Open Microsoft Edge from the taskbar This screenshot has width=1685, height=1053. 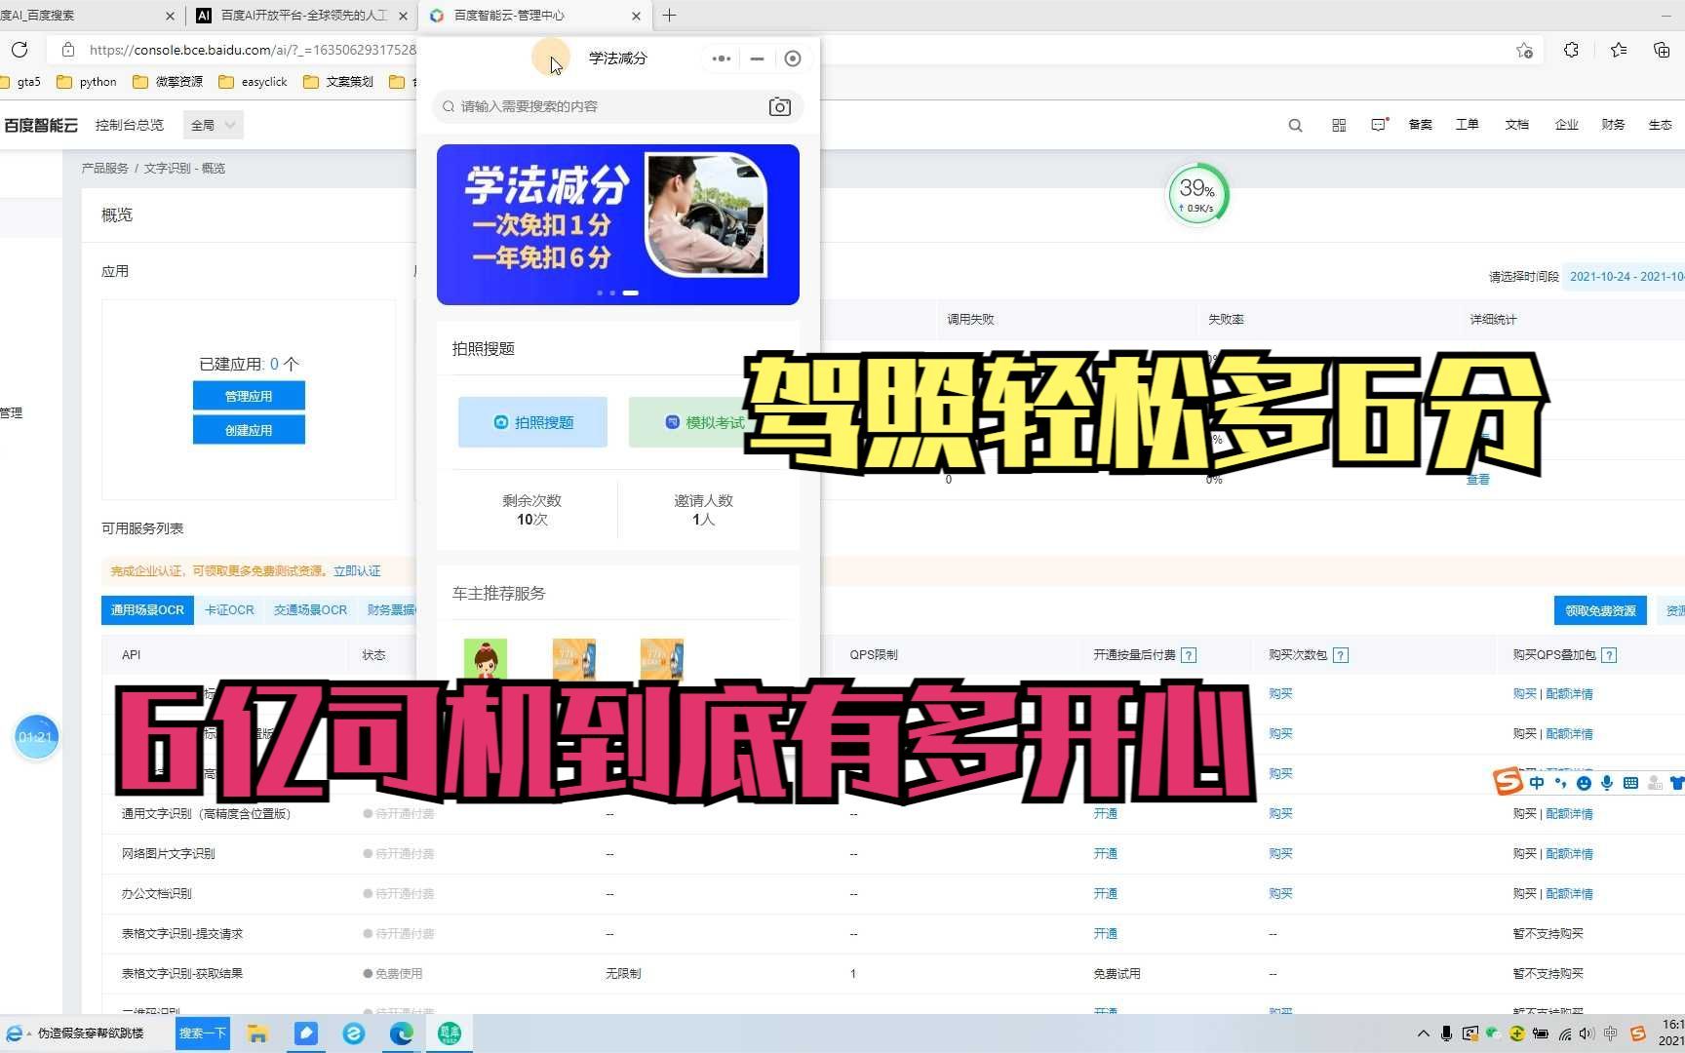[402, 1033]
